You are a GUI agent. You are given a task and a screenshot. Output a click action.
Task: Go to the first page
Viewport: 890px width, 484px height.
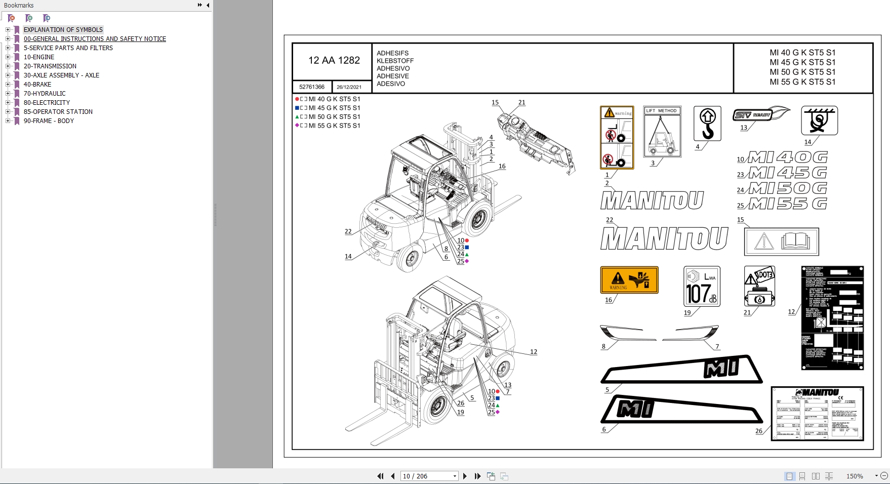(x=380, y=476)
